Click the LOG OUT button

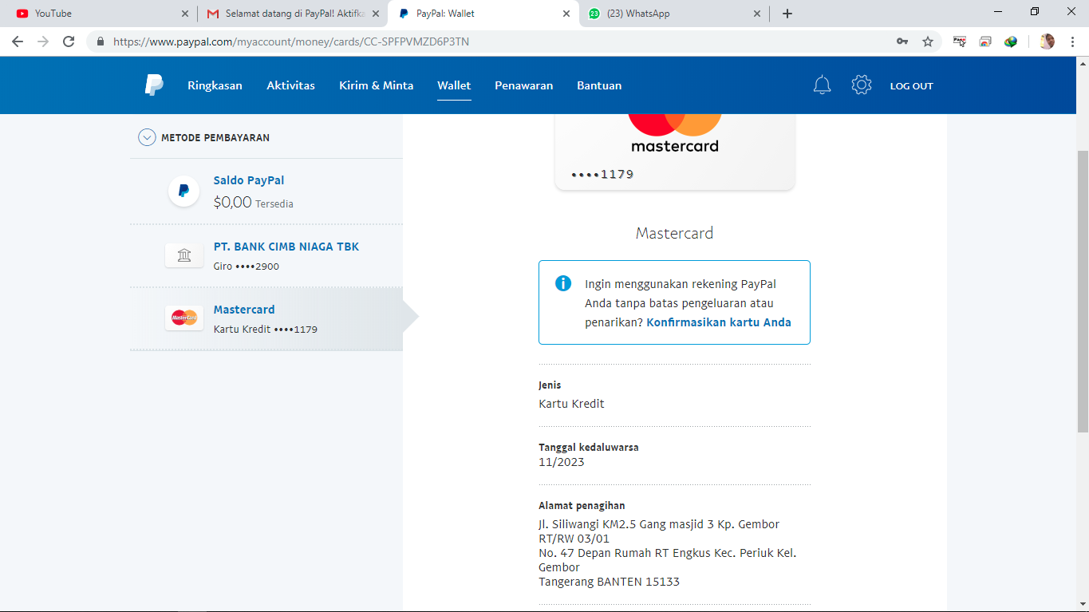[x=911, y=86]
